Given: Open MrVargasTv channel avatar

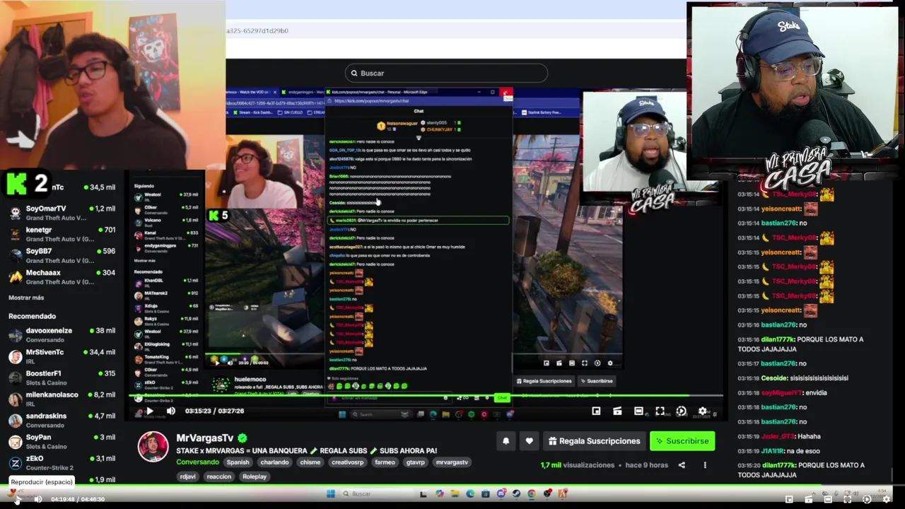Looking at the screenshot, I should (153, 447).
